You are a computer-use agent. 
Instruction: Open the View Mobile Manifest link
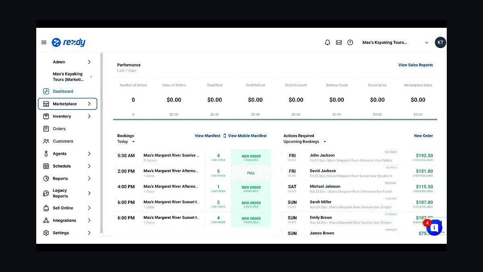(x=247, y=136)
